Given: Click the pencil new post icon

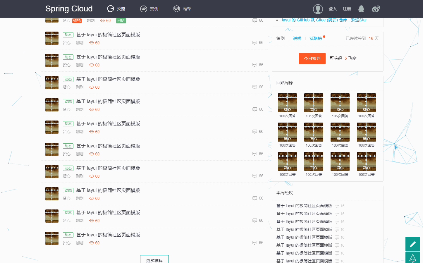Looking at the screenshot, I should pos(413,244).
